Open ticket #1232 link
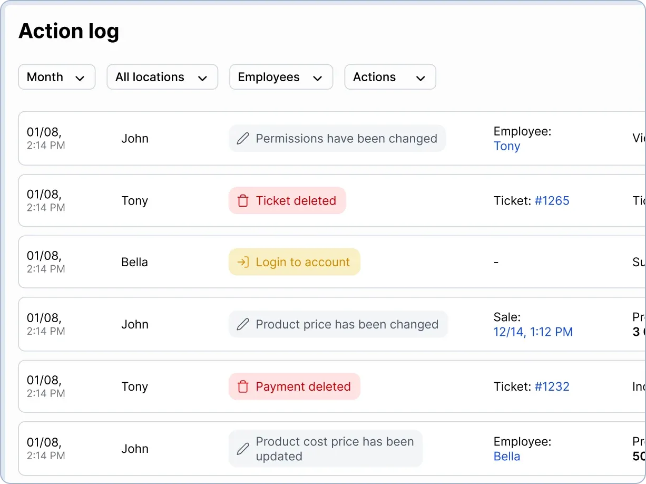This screenshot has width=646, height=484. [552, 386]
